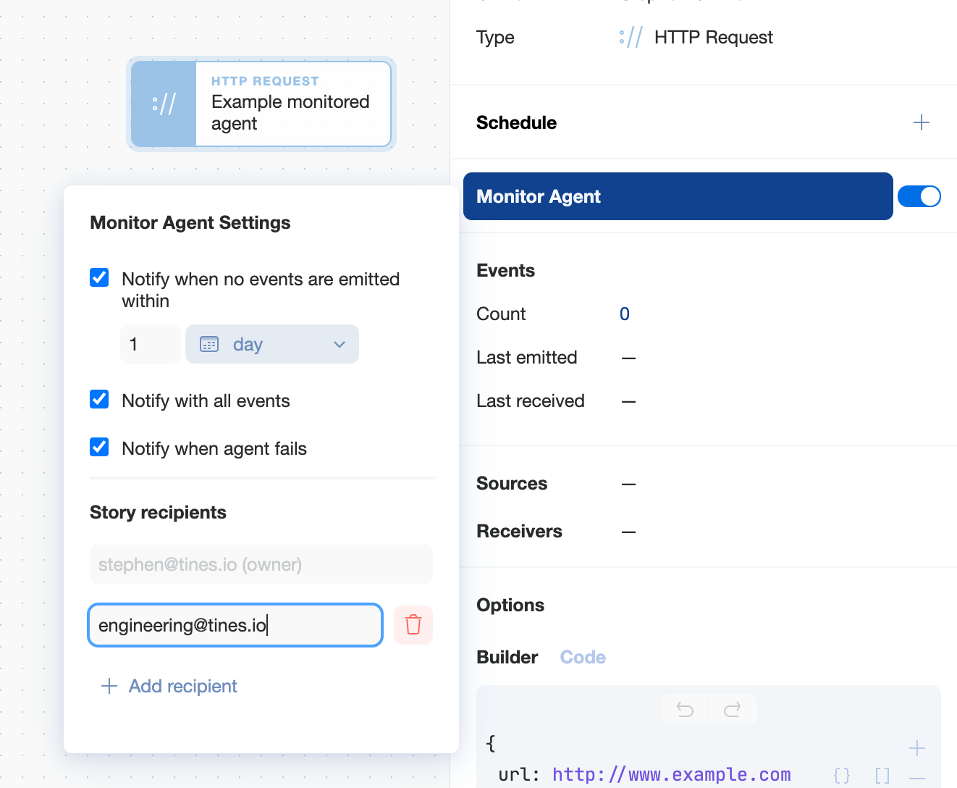Click the undo arrow in the builder
The width and height of the screenshot is (957, 788).
pyautogui.click(x=685, y=709)
